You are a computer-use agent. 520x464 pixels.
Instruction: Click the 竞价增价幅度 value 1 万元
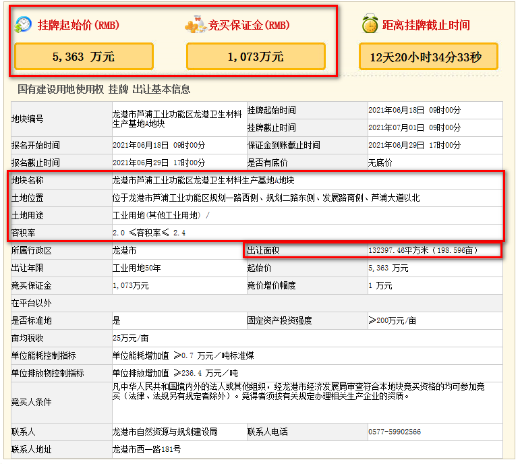tap(380, 285)
